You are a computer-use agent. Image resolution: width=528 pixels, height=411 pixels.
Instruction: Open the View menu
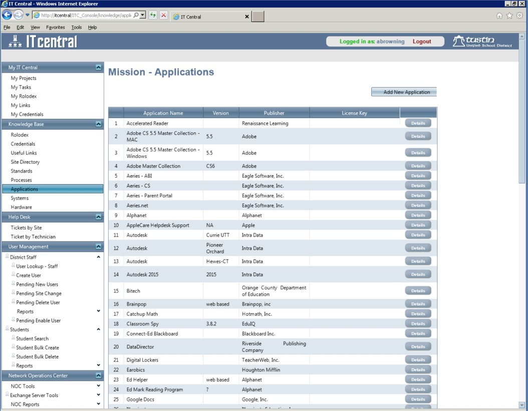click(x=35, y=27)
